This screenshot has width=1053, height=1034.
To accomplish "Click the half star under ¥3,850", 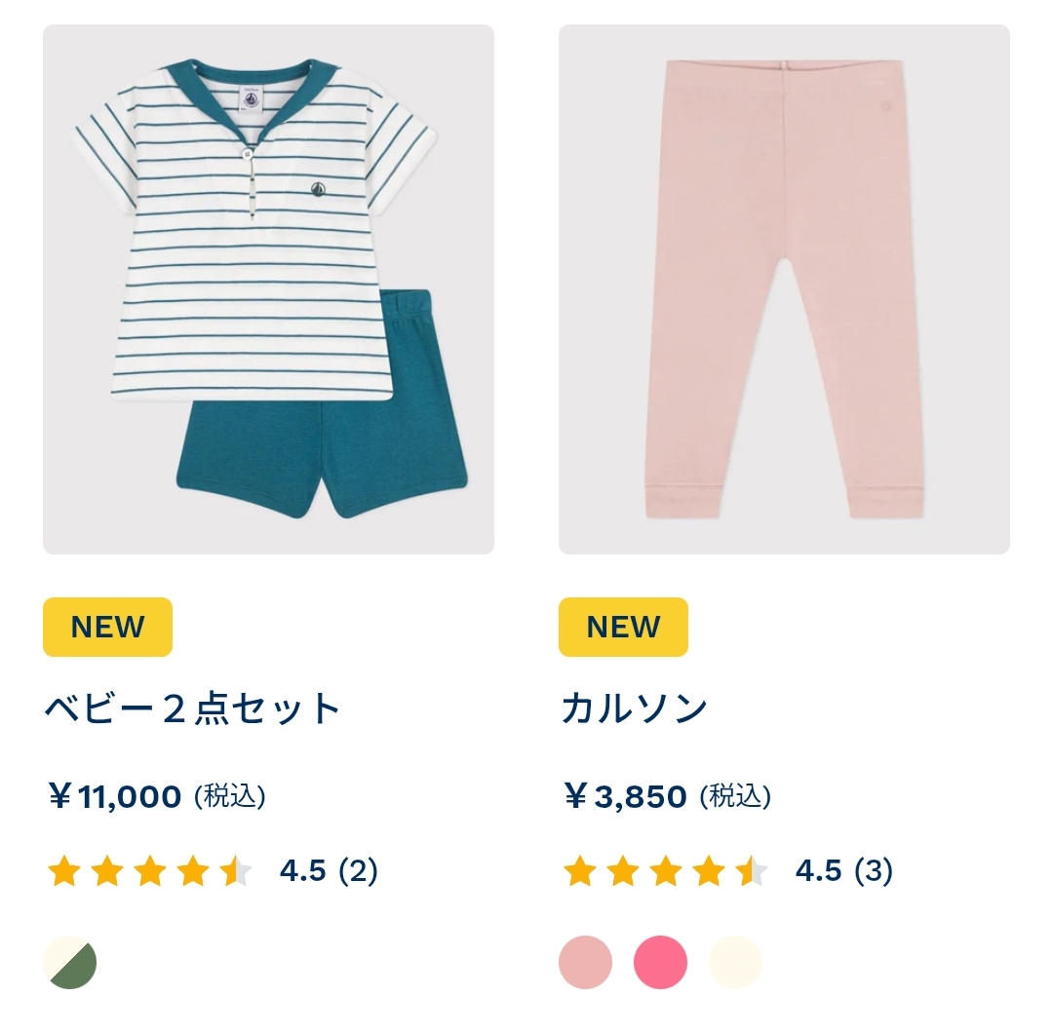I will click(x=752, y=871).
